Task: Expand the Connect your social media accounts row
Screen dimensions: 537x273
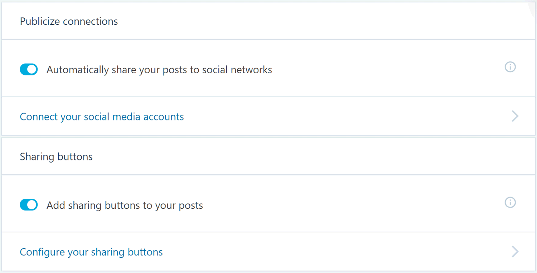Action: tap(268, 116)
